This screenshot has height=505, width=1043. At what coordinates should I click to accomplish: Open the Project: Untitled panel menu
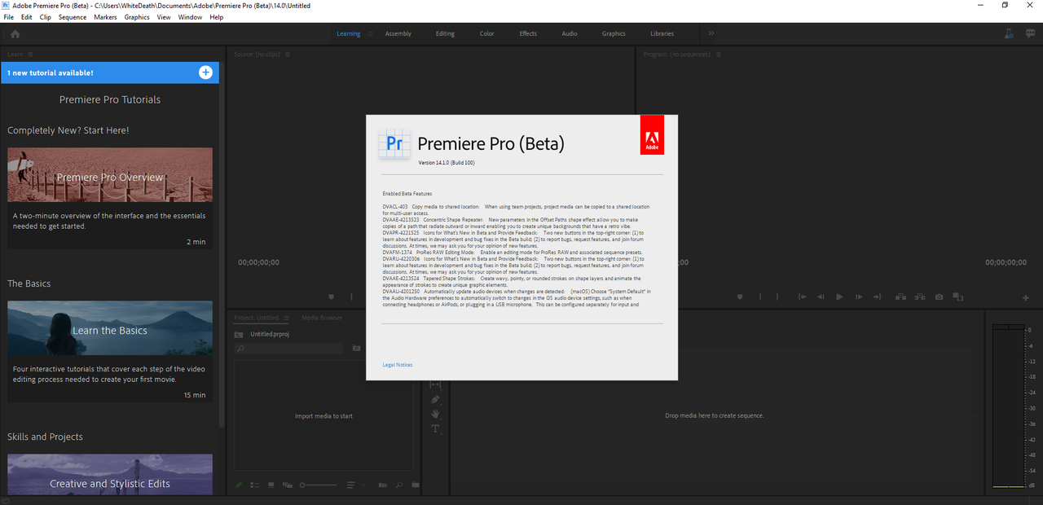(x=287, y=318)
